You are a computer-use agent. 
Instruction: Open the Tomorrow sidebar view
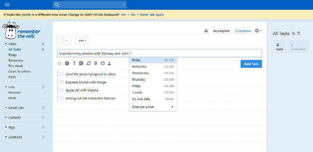pyautogui.click(x=16, y=60)
